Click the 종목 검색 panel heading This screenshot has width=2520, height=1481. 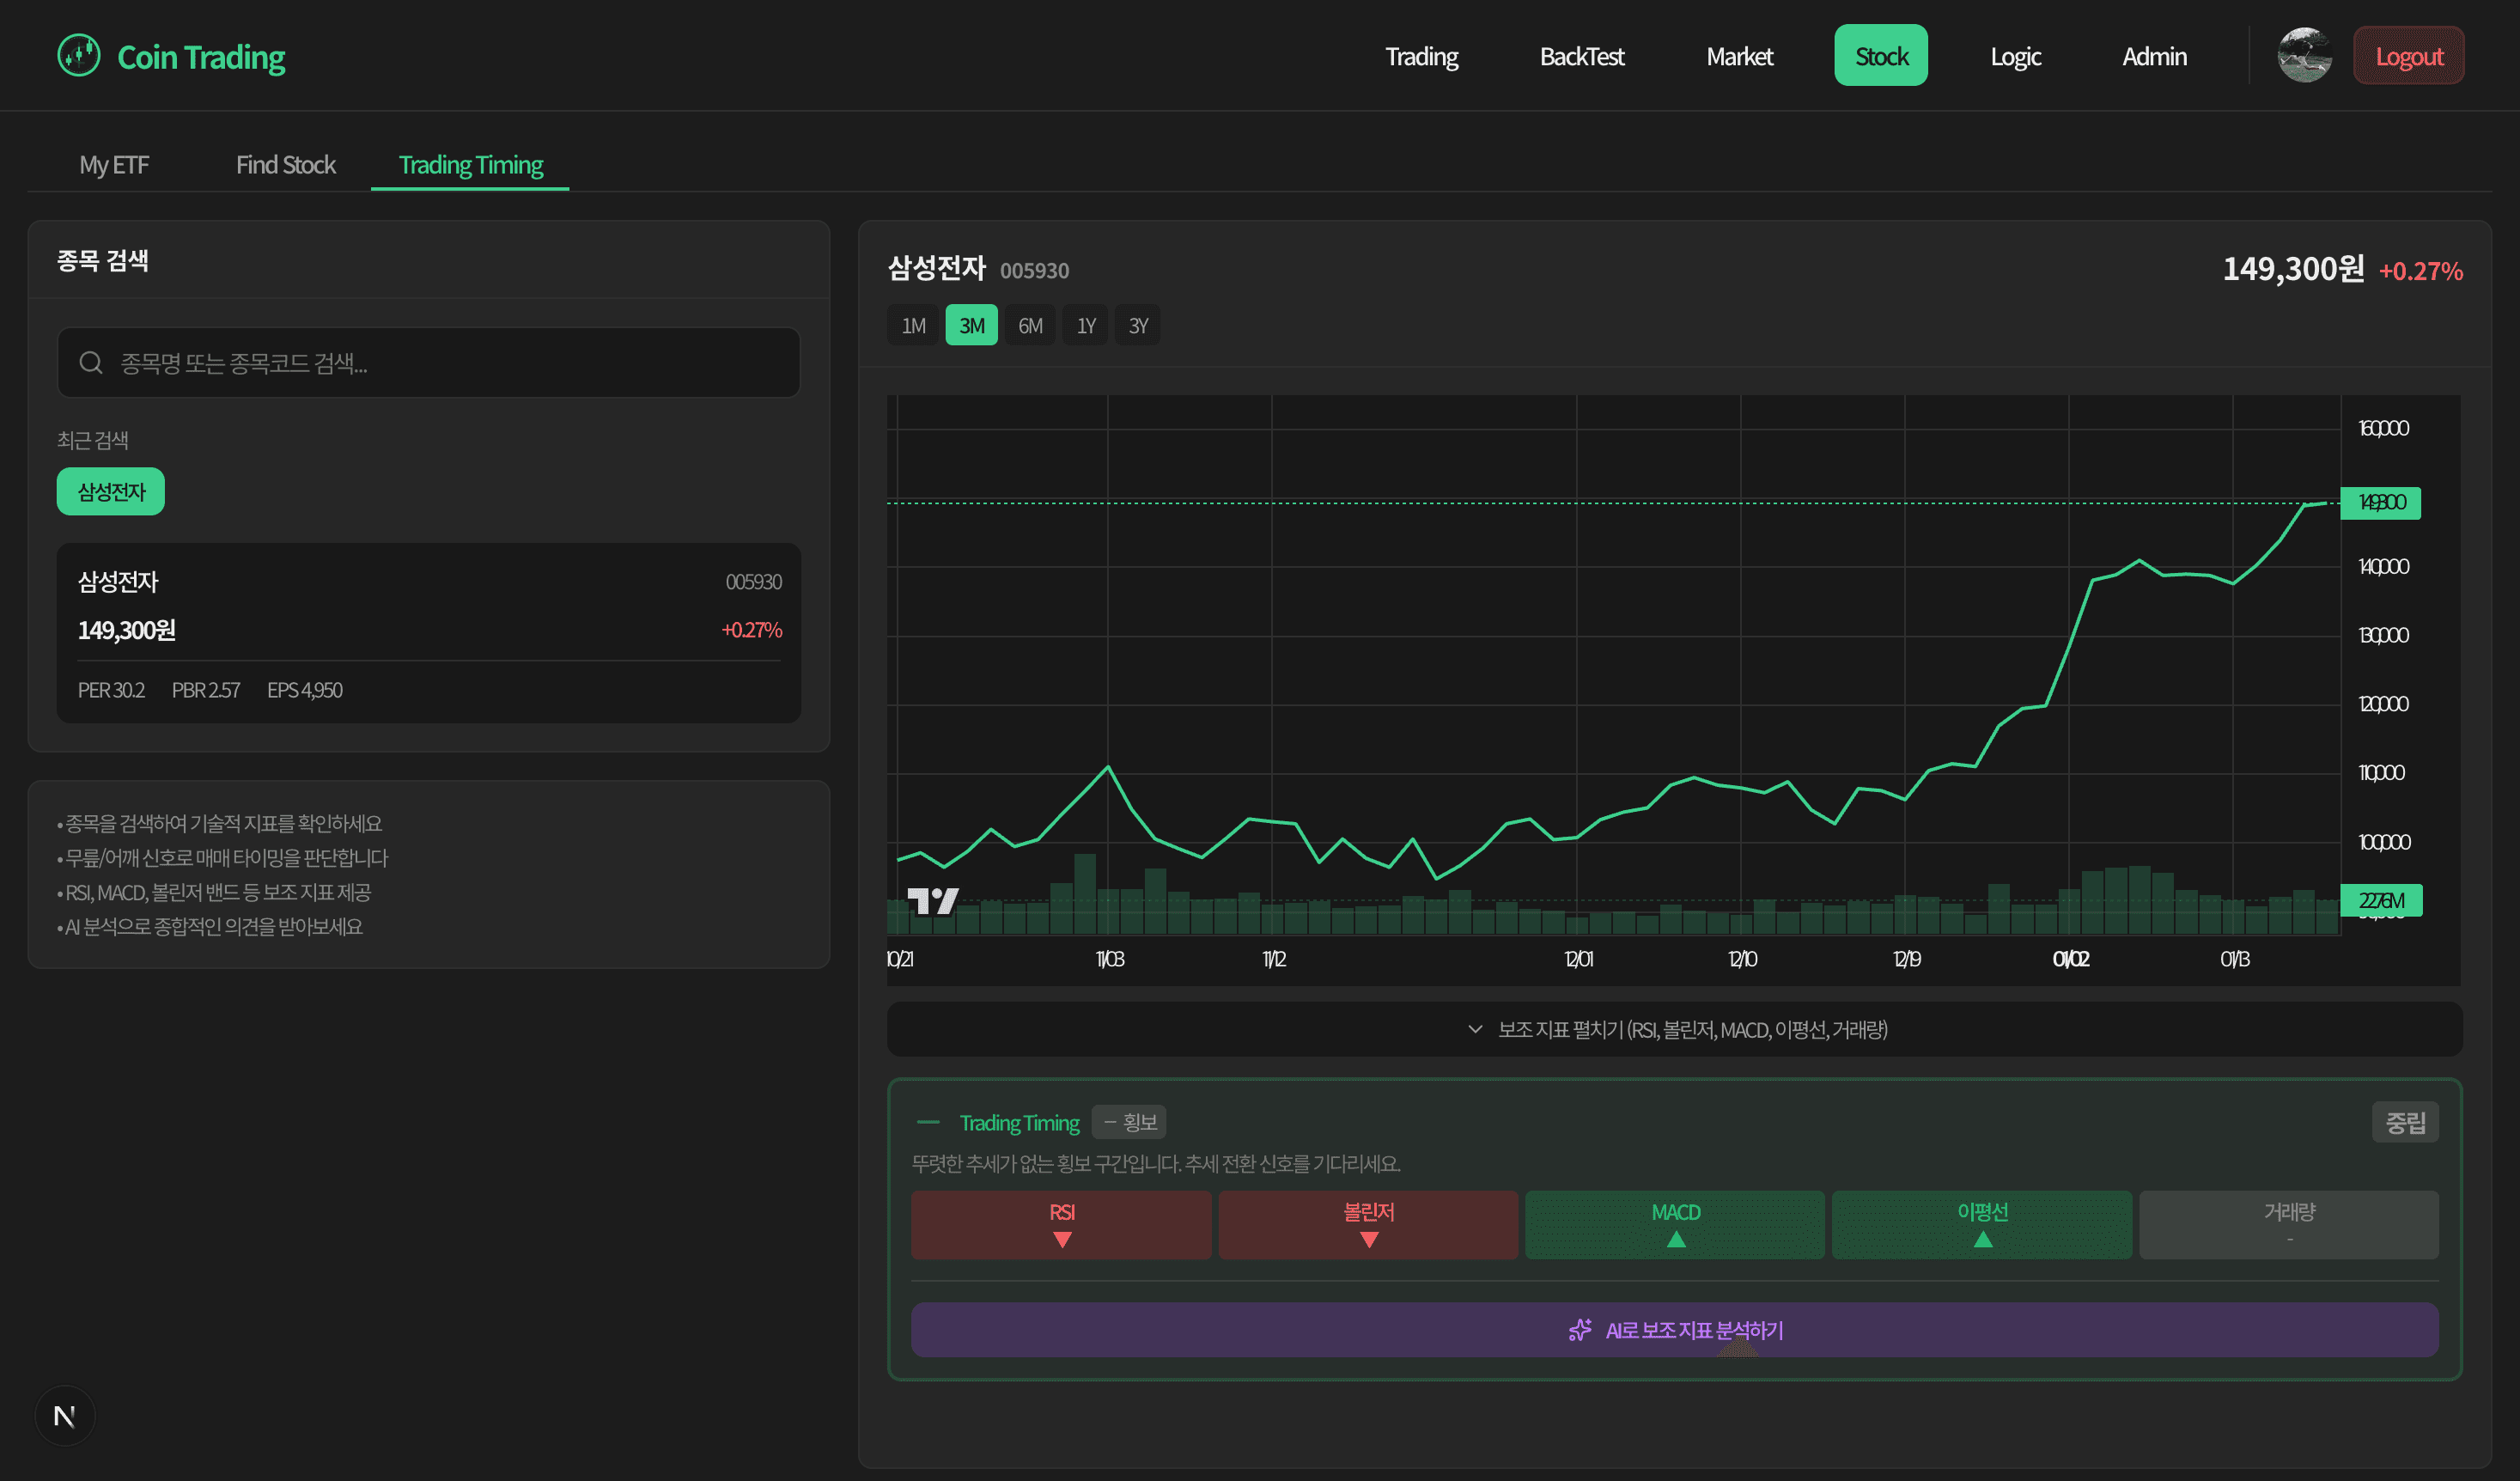103,260
